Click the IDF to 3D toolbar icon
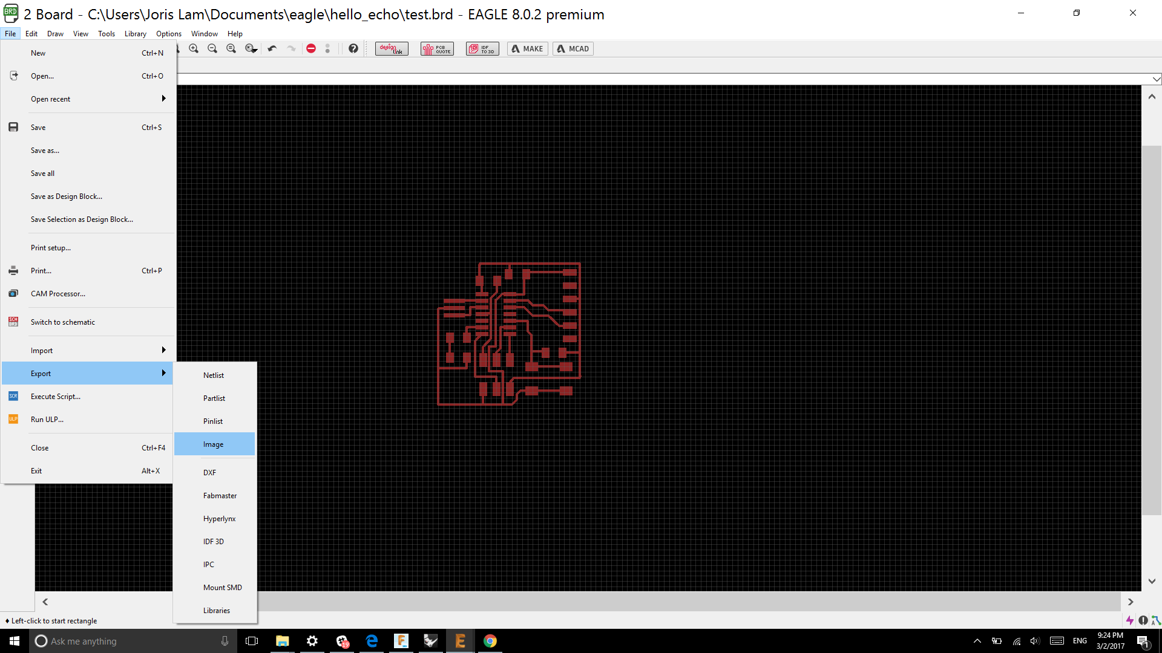 coord(482,48)
